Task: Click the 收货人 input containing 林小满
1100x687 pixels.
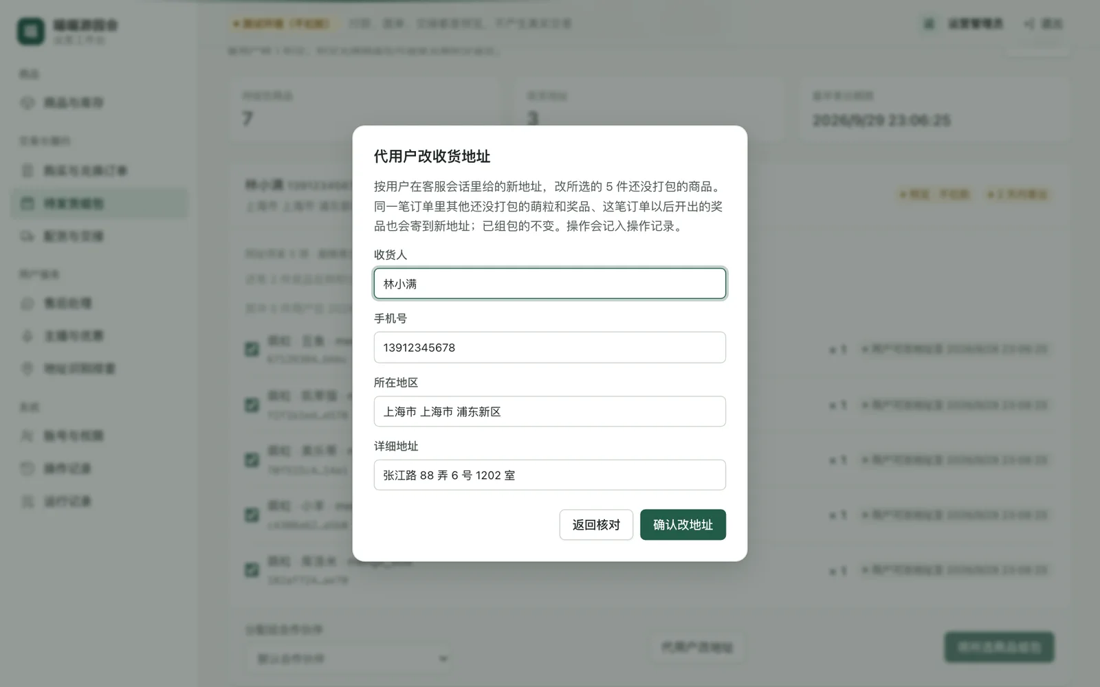Action: pyautogui.click(x=549, y=284)
